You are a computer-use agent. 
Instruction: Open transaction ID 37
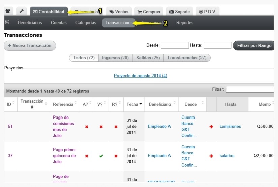(10, 156)
